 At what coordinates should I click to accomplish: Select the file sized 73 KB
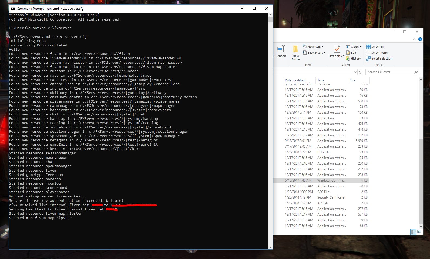321,107
